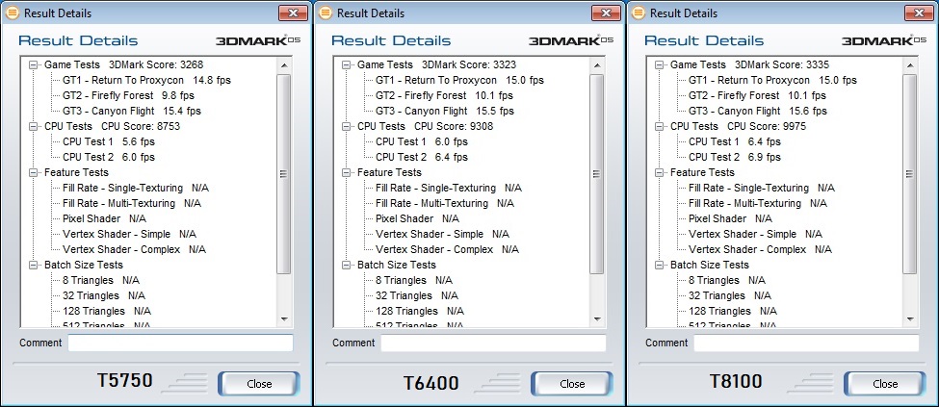The height and width of the screenshot is (407, 939).
Task: Click scroll-down arrow in the T5750 window
Action: [284, 319]
